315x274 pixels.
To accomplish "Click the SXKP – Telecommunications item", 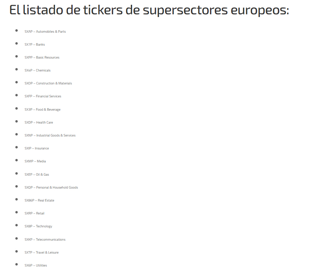I will [x=45, y=240].
